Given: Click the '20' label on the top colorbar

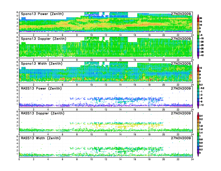Looking at the screenshot, I should [201, 18].
